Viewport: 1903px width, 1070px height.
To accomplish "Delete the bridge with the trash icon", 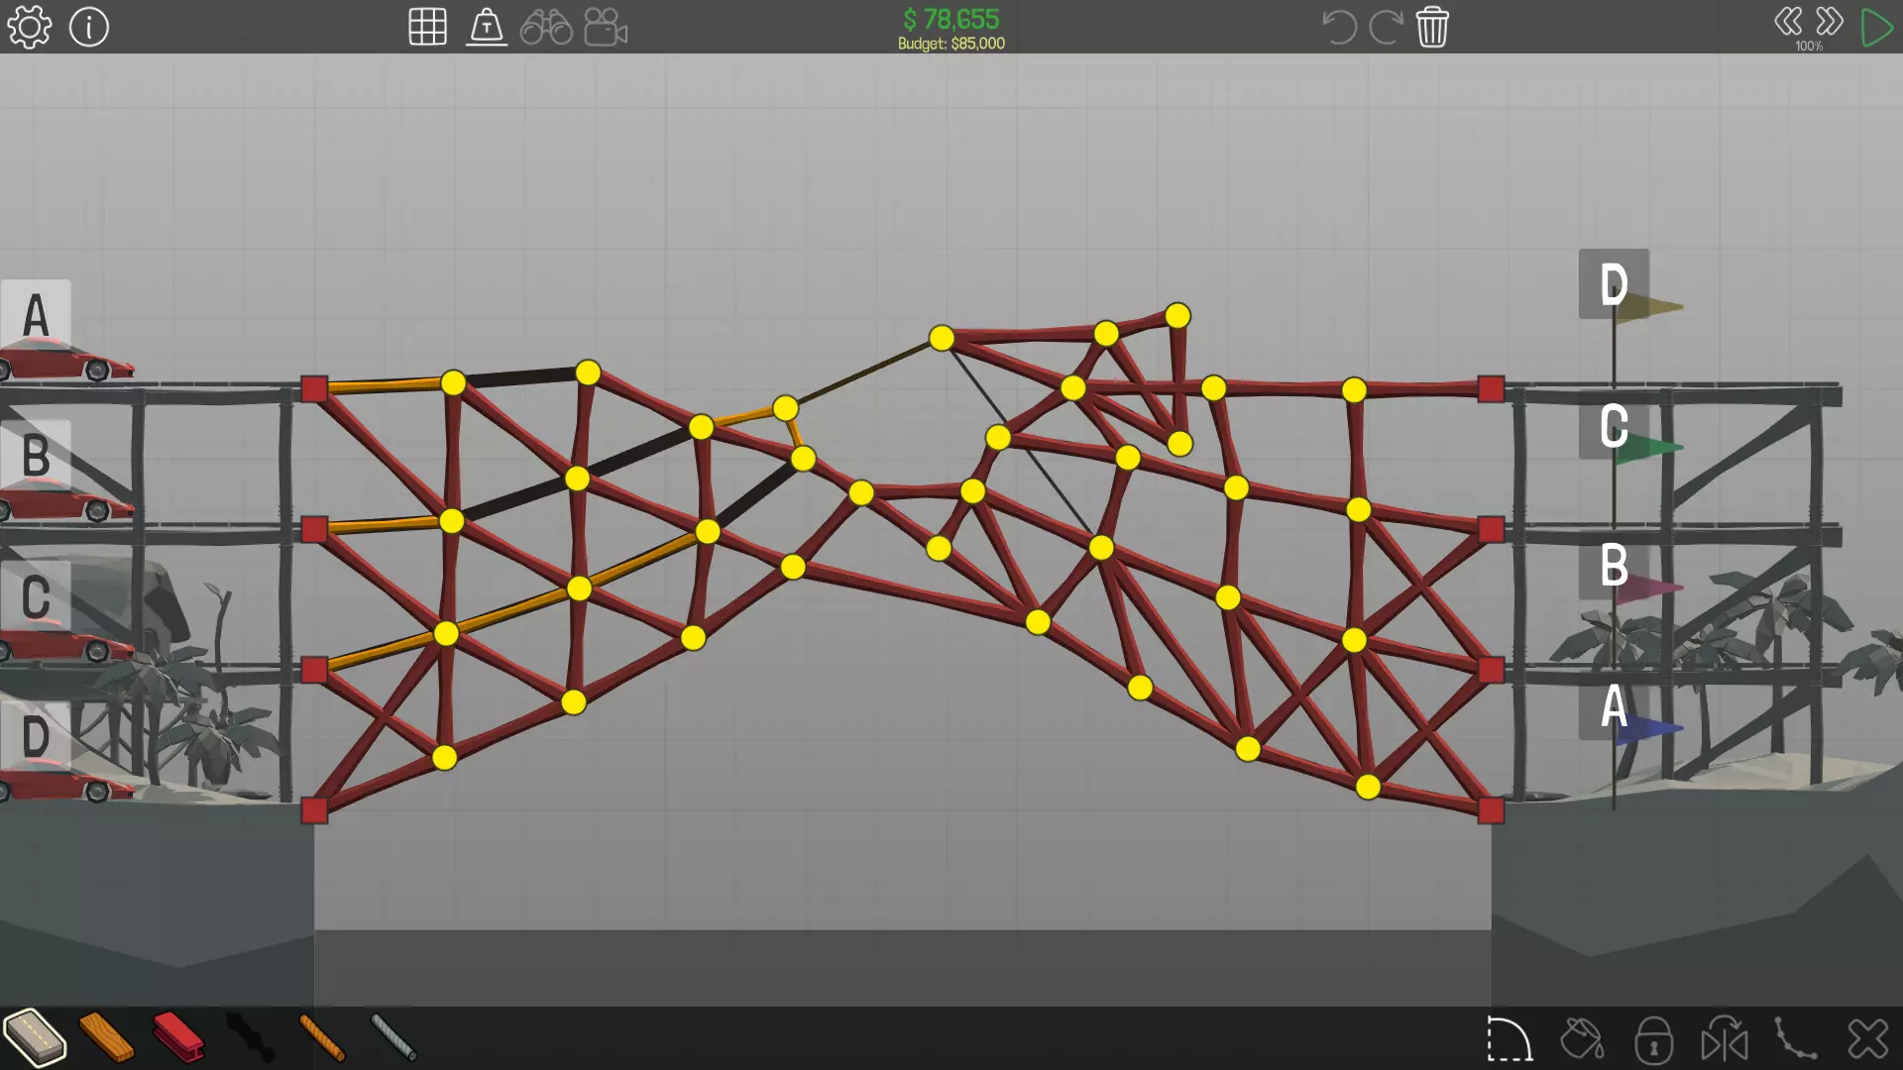I will pyautogui.click(x=1432, y=27).
